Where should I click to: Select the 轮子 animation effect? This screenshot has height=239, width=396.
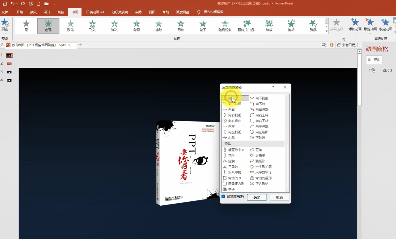[x=203, y=26]
